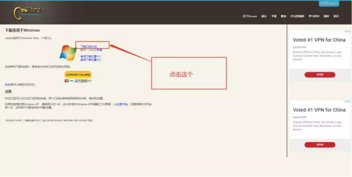Open the 什么是新的 navigation item

click(297, 16)
